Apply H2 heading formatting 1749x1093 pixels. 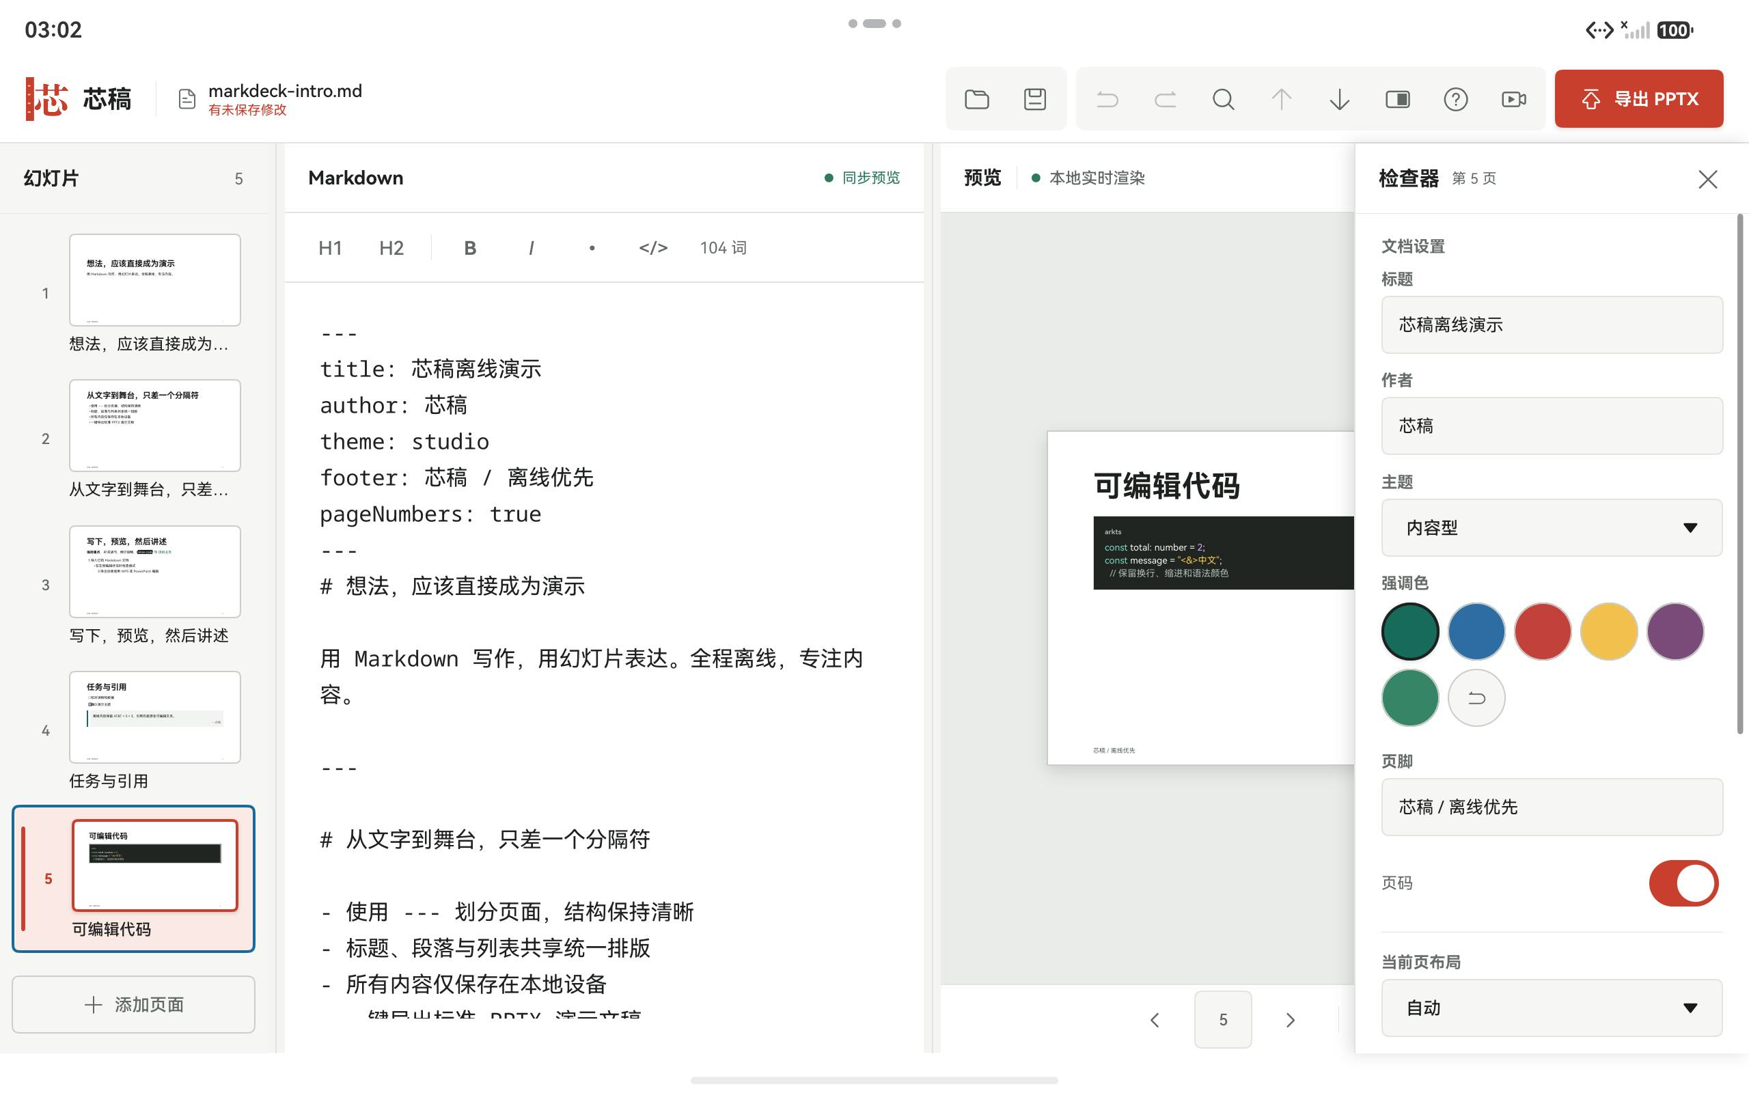click(391, 248)
